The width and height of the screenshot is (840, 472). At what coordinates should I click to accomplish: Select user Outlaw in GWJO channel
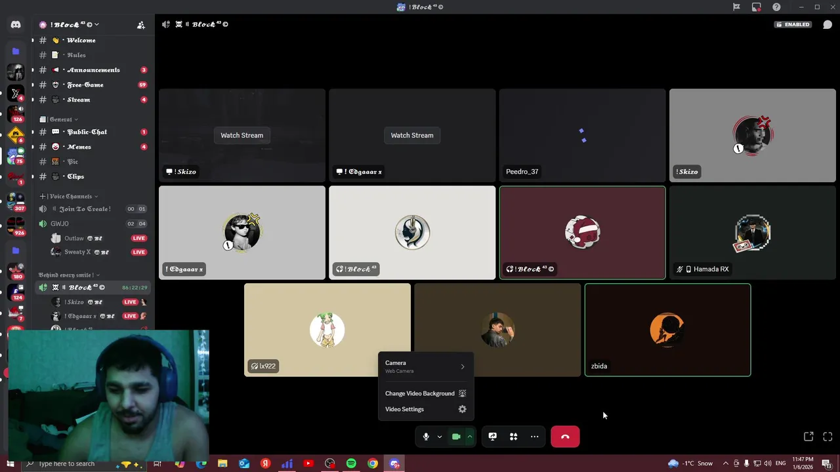98,238
